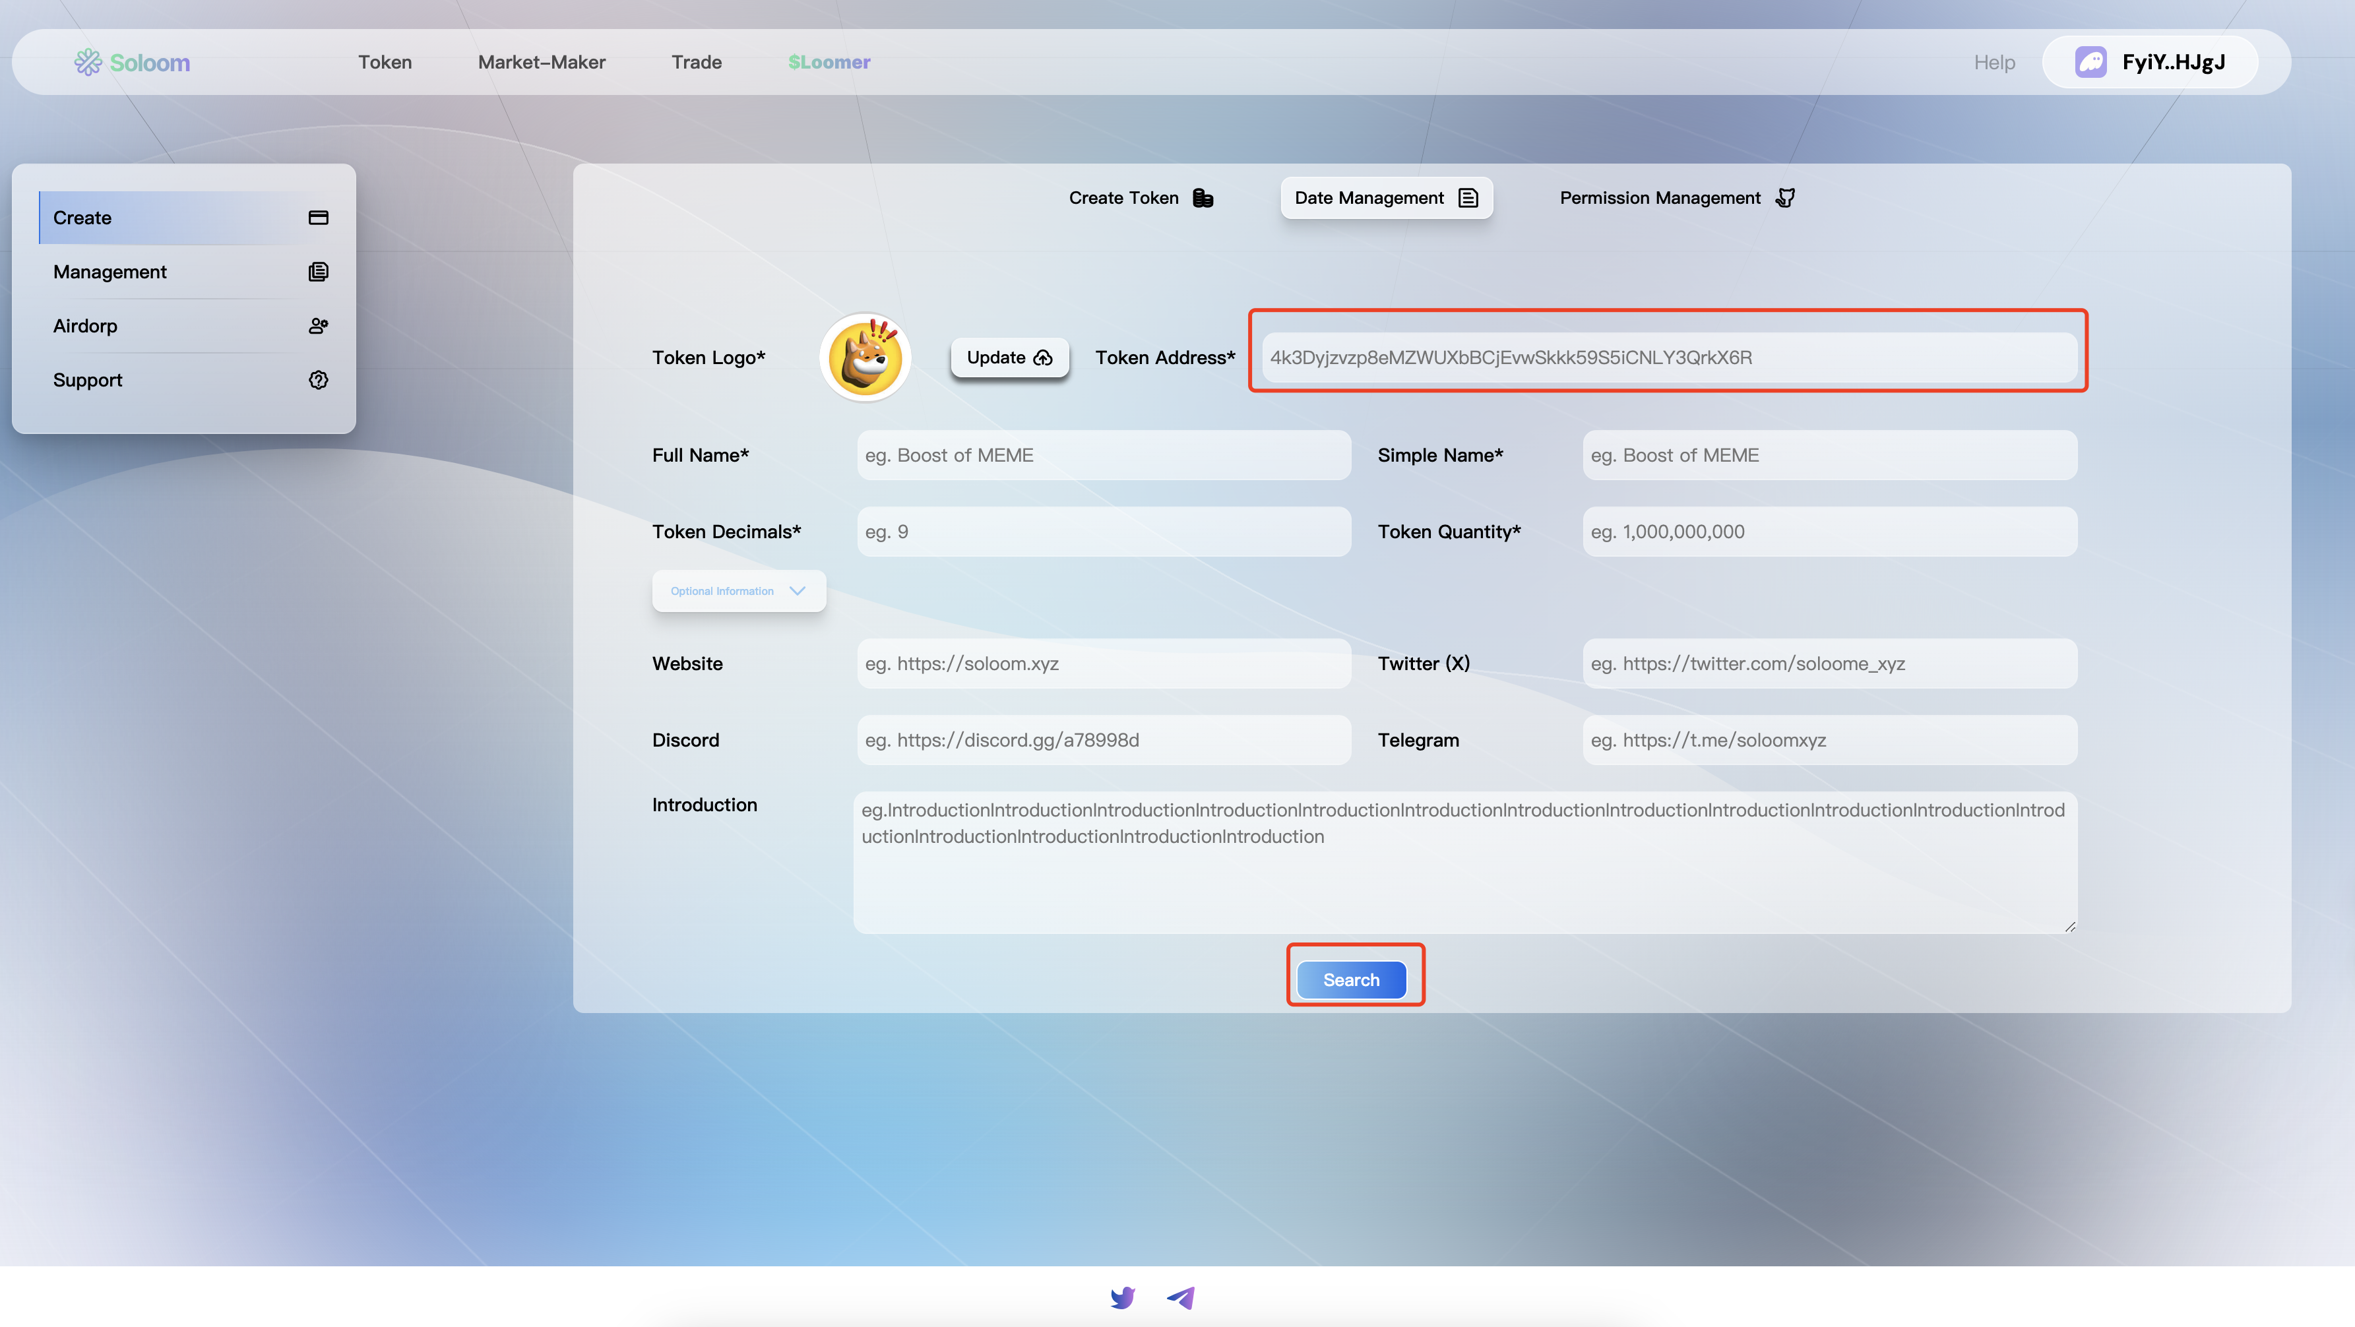The height and width of the screenshot is (1327, 2355).
Task: Click the documents icon next to Management
Action: coord(318,272)
